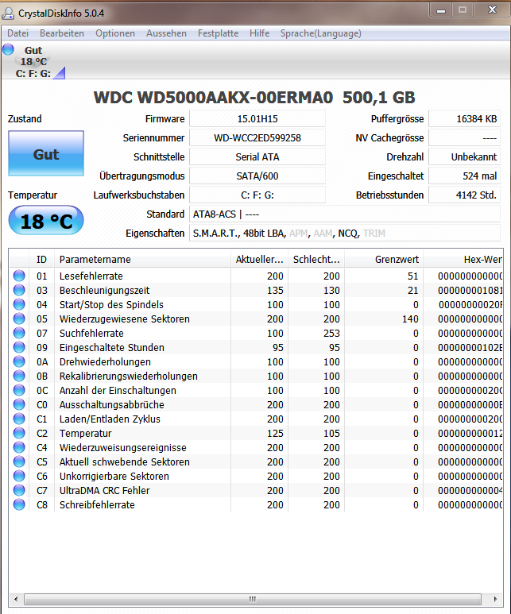Click the NV Cachegrösse value field
Screen dimensions: 511x614
click(x=464, y=138)
